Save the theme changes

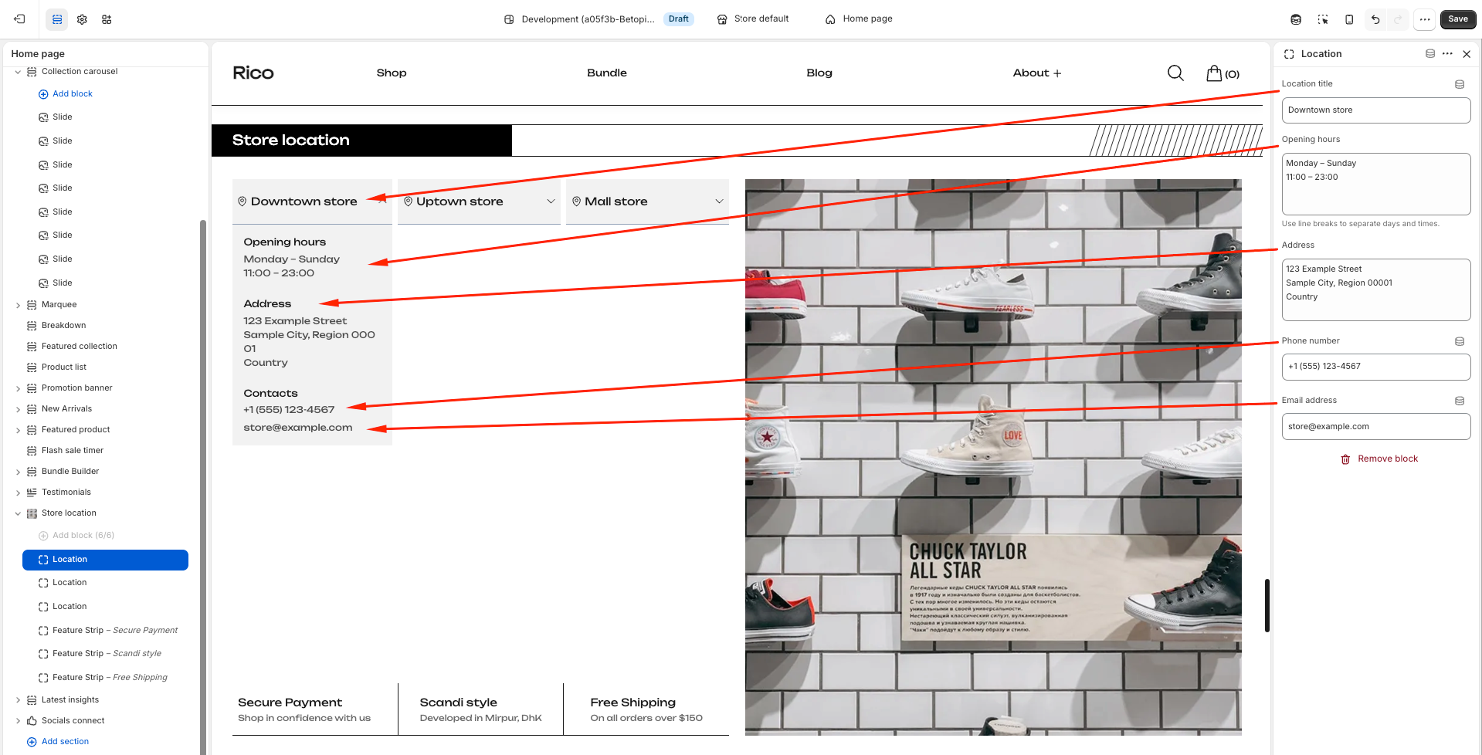(x=1458, y=19)
